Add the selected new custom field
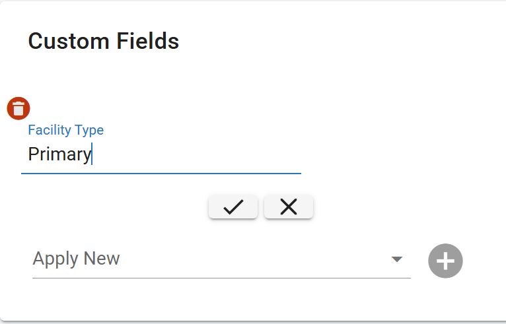The image size is (506, 324). point(445,261)
